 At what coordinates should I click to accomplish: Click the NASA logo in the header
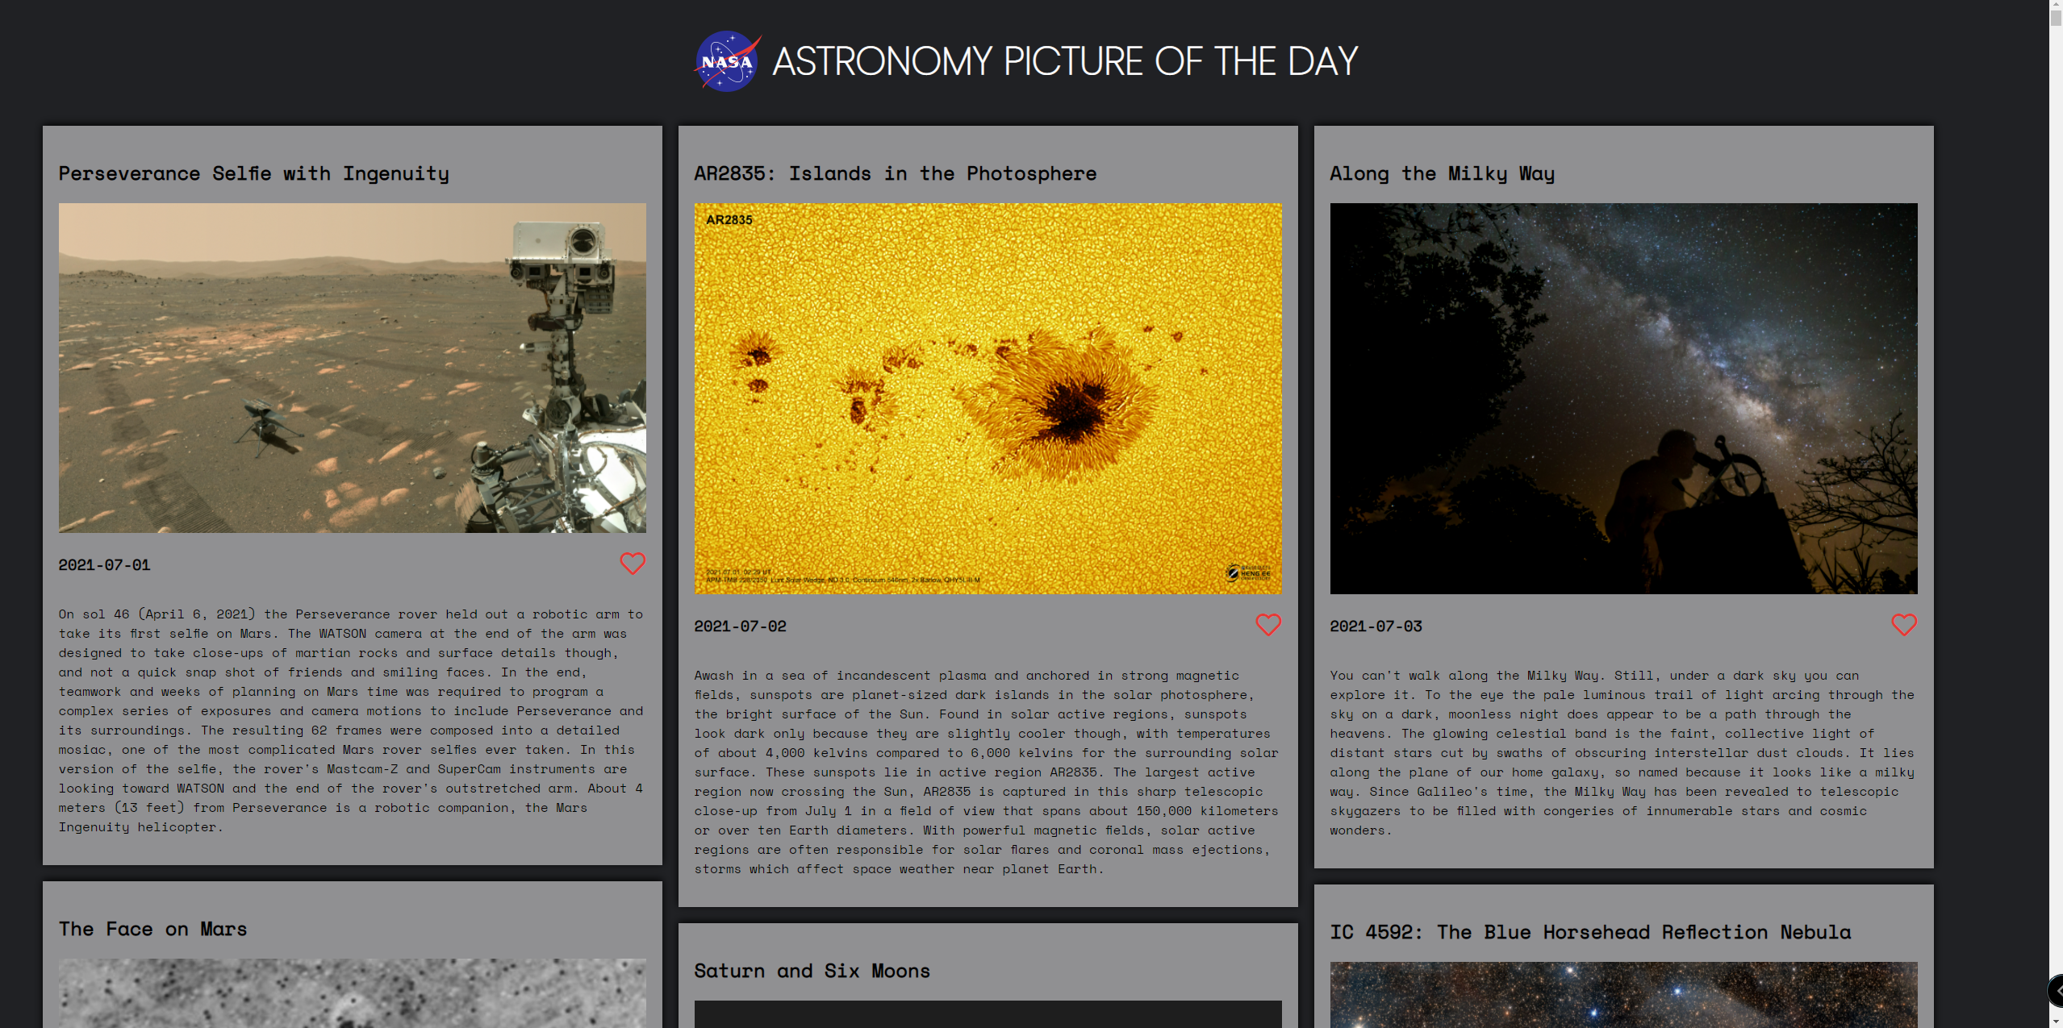[x=727, y=61]
